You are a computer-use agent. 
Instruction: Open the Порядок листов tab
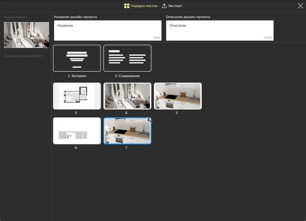(x=141, y=6)
